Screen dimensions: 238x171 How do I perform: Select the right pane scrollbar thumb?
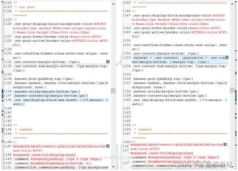click(232, 90)
